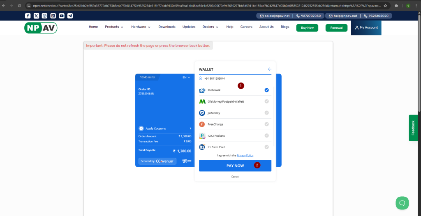421x216 pixels.
Task: Click the Privacy Policy link
Action: tap(245, 156)
